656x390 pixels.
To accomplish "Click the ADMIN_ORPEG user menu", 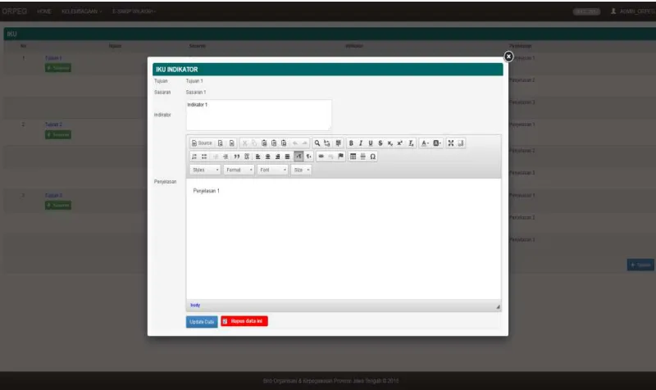I will [632, 11].
